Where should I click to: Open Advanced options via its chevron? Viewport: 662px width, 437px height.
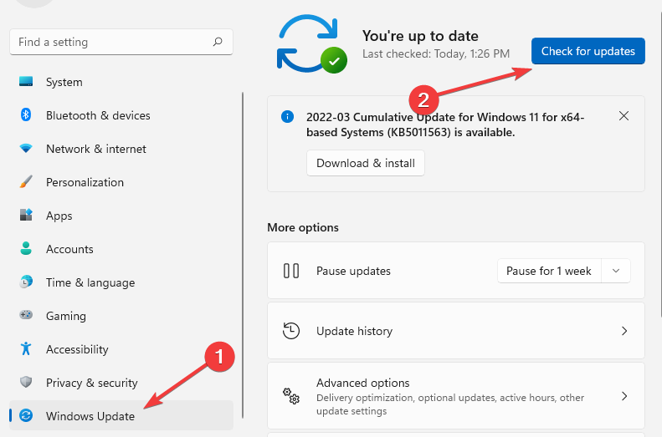tap(624, 396)
